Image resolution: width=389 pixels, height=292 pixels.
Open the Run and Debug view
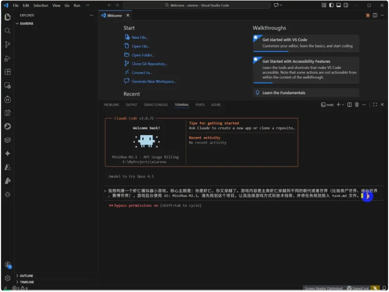pyautogui.click(x=7, y=58)
